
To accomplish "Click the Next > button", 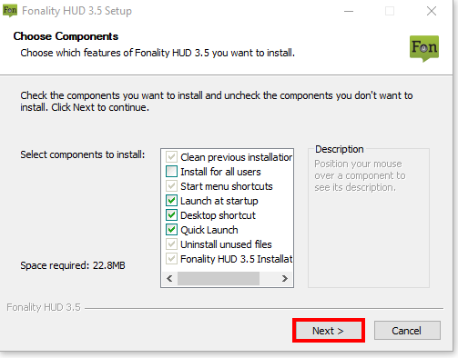I will click(329, 331).
